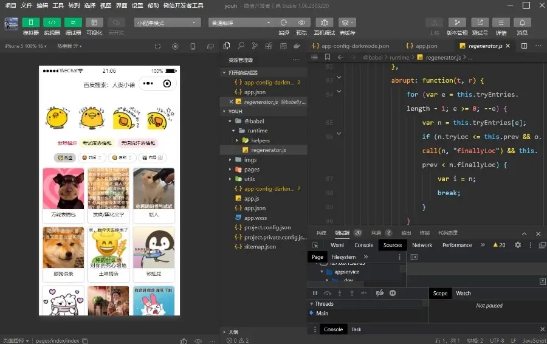
Task: Expand the utils folder
Action: click(230, 179)
